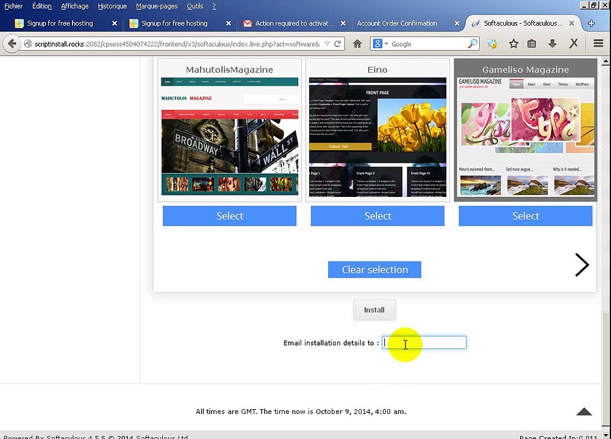Click Gameliso Magazine theme preview thumbnail

click(x=526, y=137)
